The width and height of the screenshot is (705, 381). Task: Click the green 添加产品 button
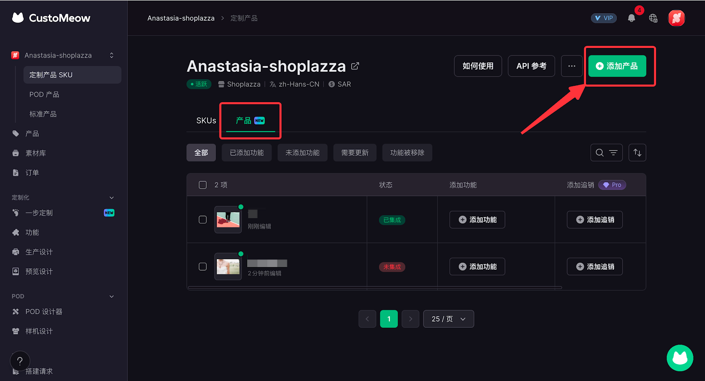pos(617,66)
